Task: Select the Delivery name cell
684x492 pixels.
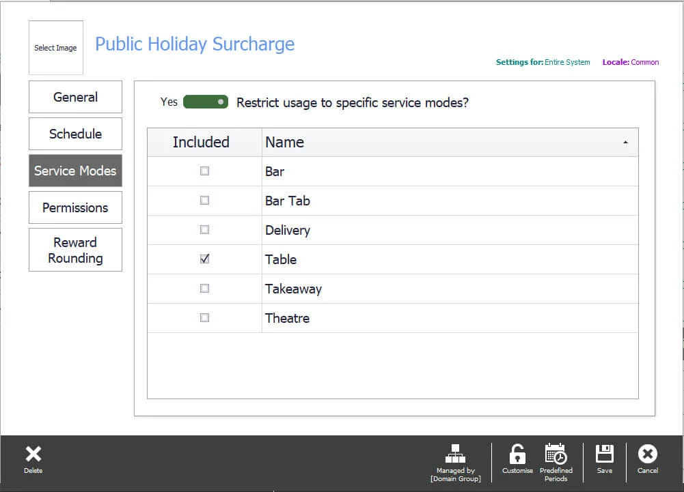Action: point(450,230)
